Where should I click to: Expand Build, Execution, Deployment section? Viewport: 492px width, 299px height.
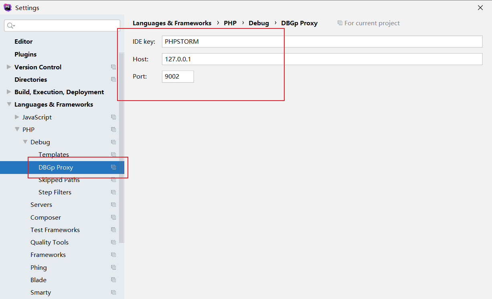[9, 92]
